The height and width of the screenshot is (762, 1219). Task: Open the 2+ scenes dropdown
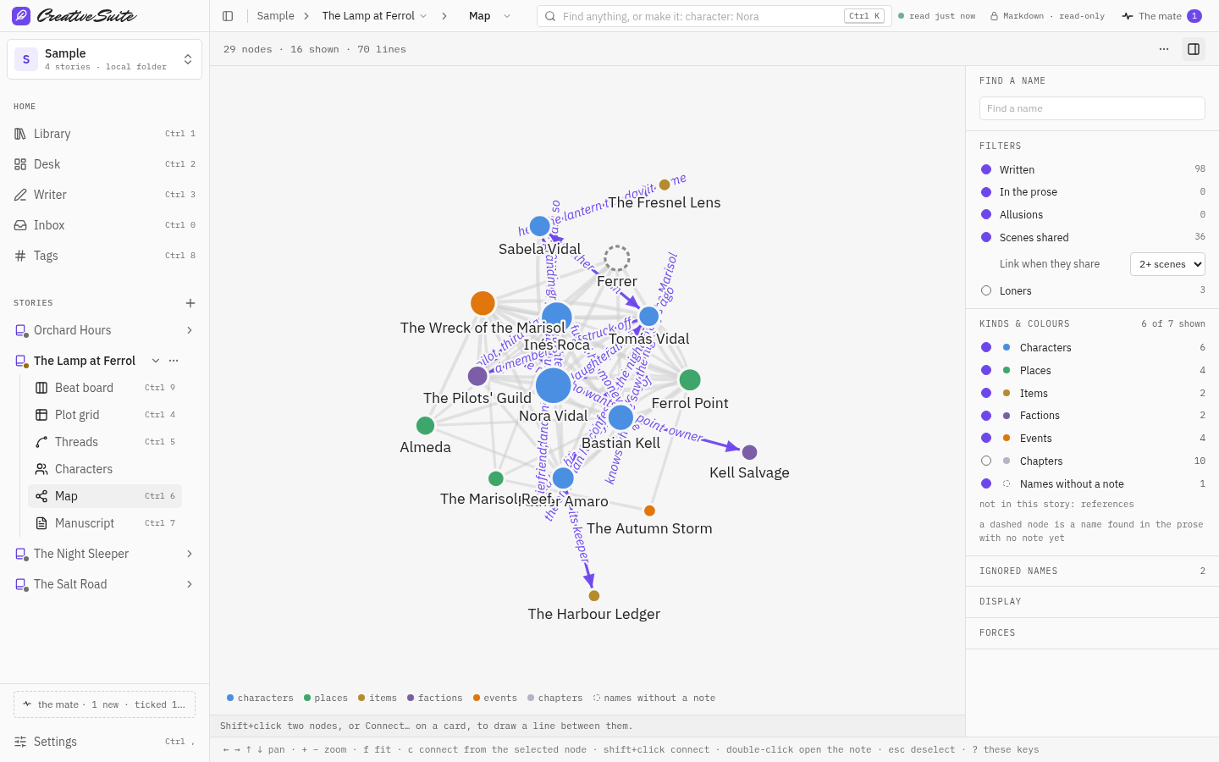[1167, 264]
